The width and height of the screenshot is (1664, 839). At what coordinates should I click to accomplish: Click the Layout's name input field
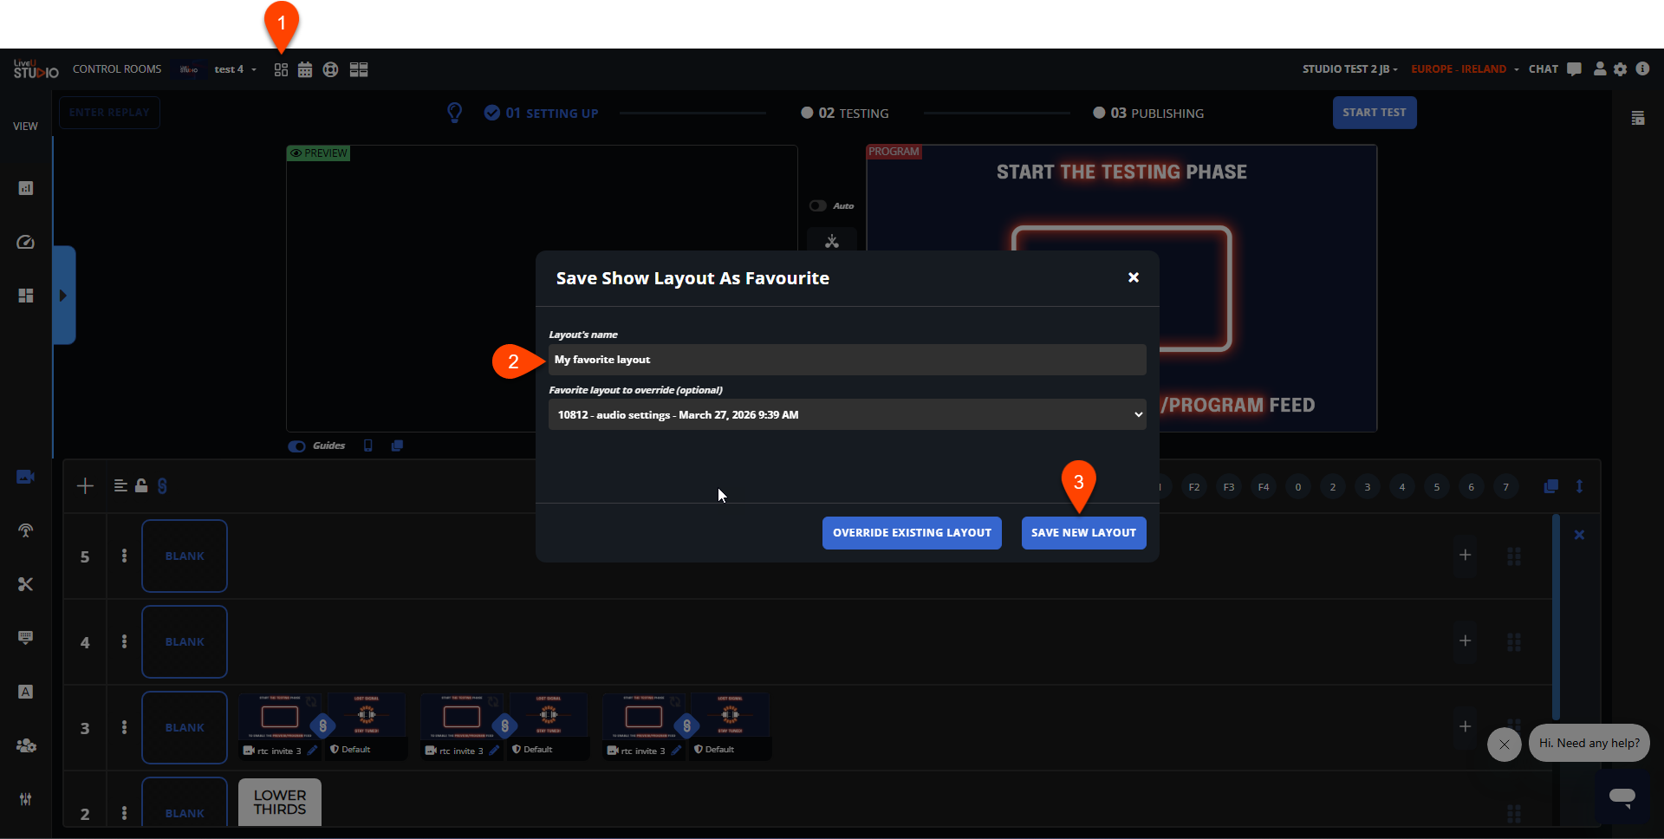click(x=847, y=360)
